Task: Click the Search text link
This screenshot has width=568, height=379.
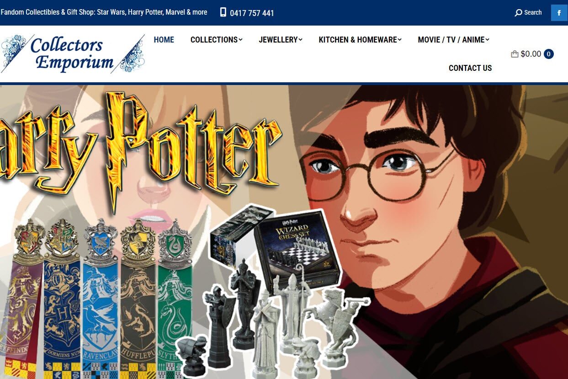Action: (533, 13)
